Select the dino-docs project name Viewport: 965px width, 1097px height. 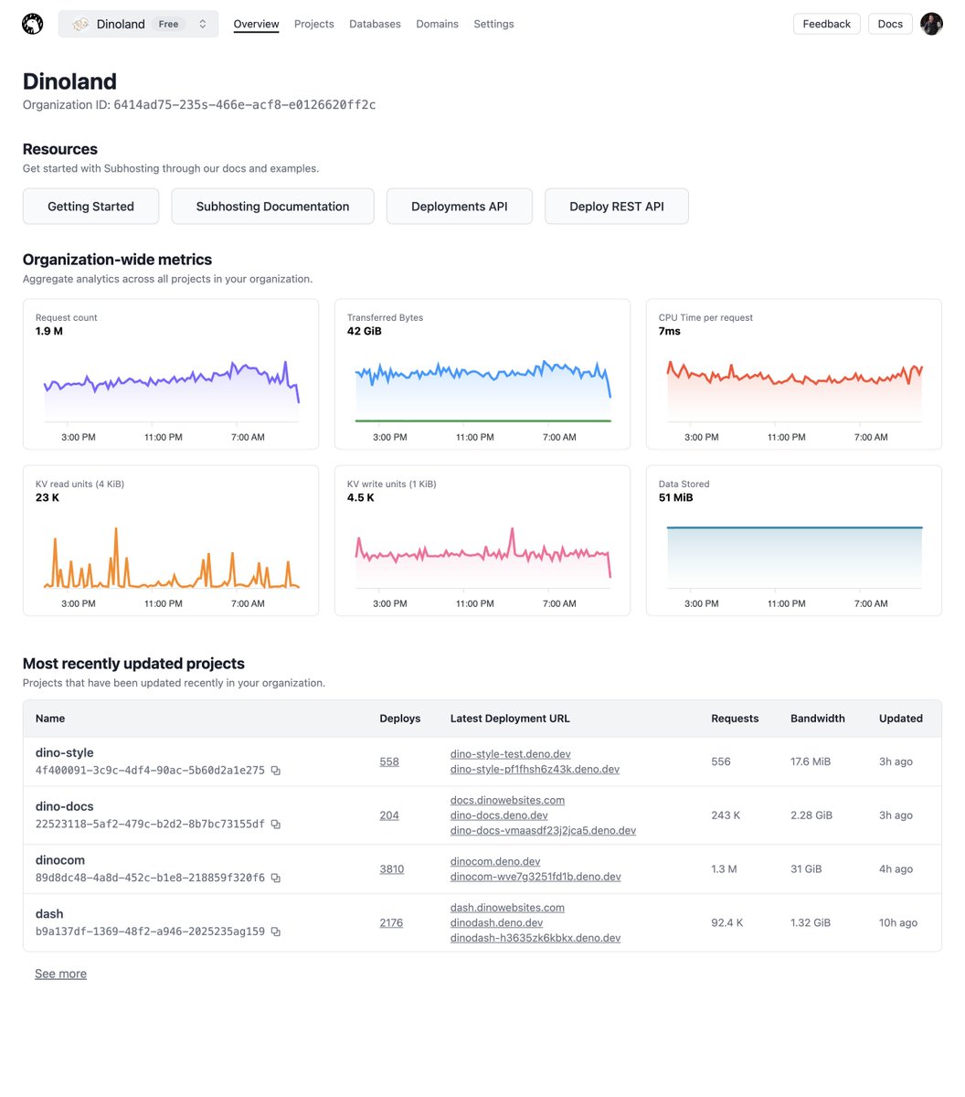pos(64,807)
